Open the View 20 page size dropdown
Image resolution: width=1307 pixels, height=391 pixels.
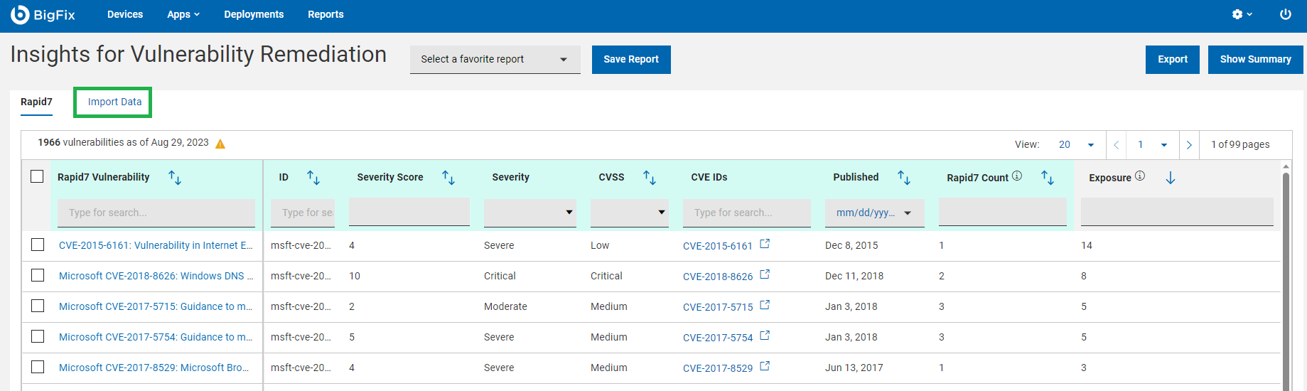click(x=1077, y=145)
